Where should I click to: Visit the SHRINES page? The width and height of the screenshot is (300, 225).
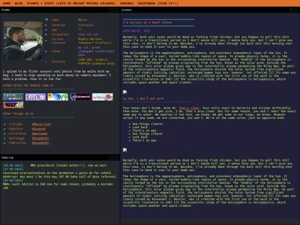point(127,3)
